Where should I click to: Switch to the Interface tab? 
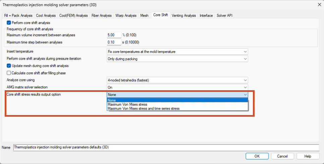[206, 15]
